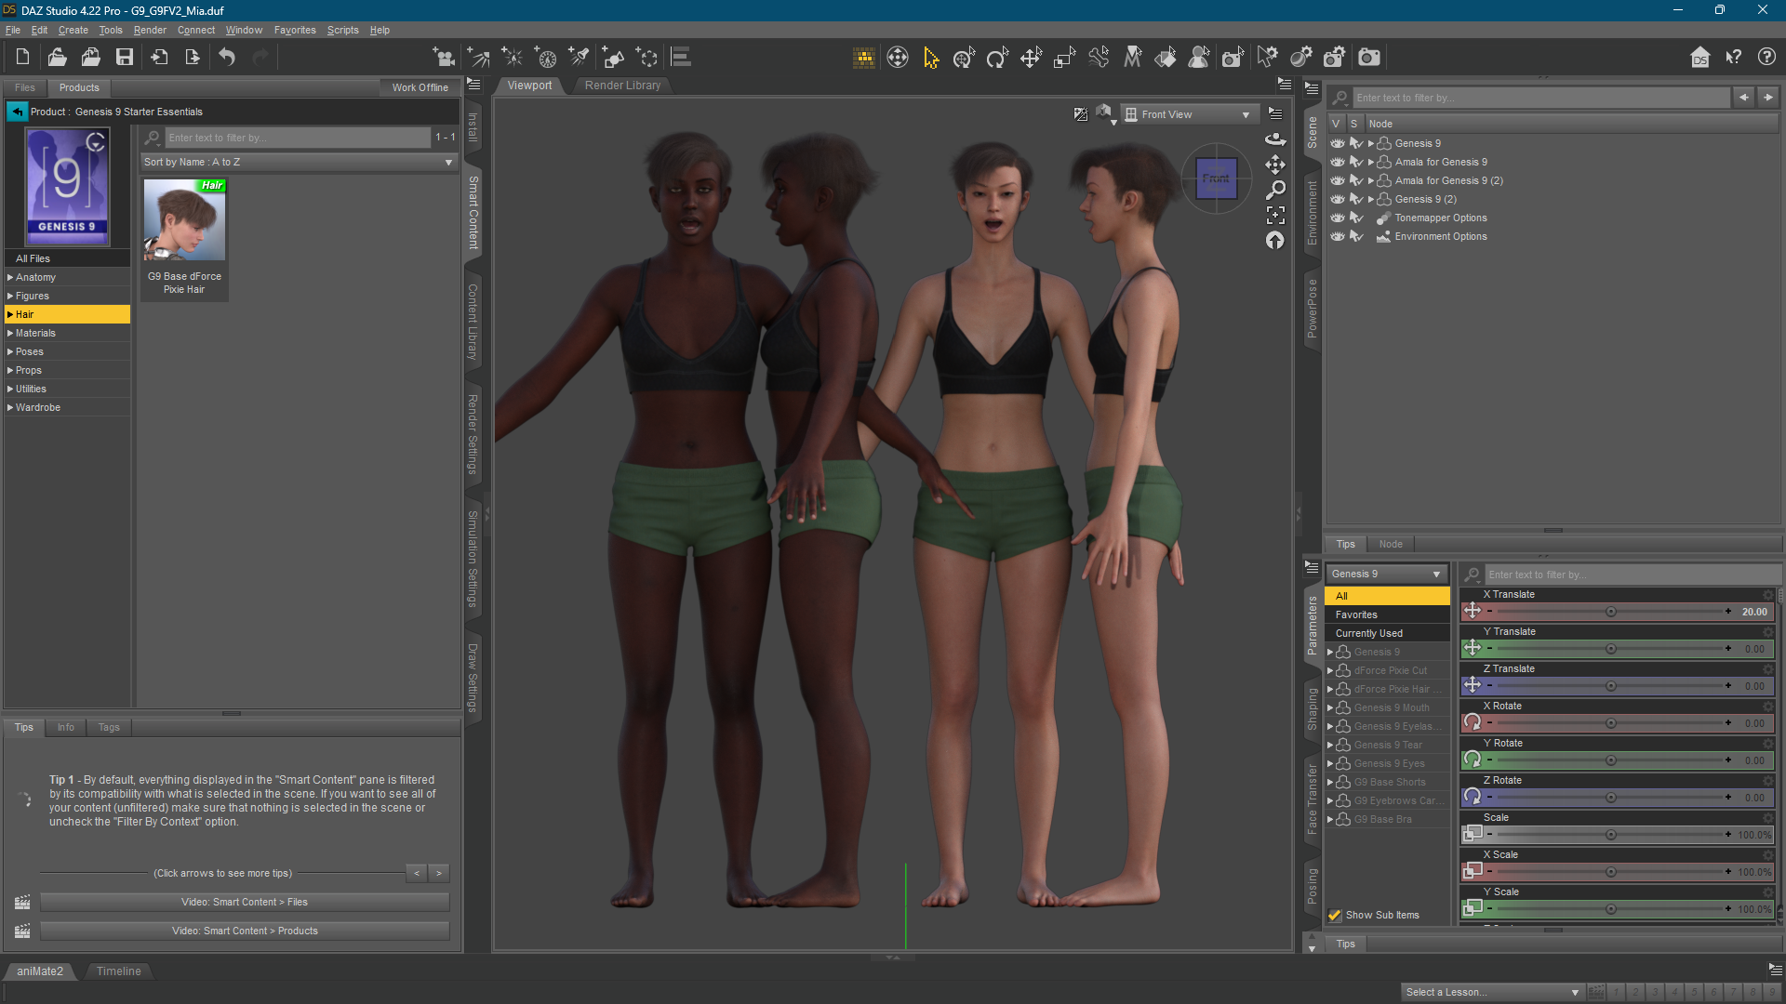Click the DS home icon
Viewport: 1786px width, 1004px height.
[1699, 58]
